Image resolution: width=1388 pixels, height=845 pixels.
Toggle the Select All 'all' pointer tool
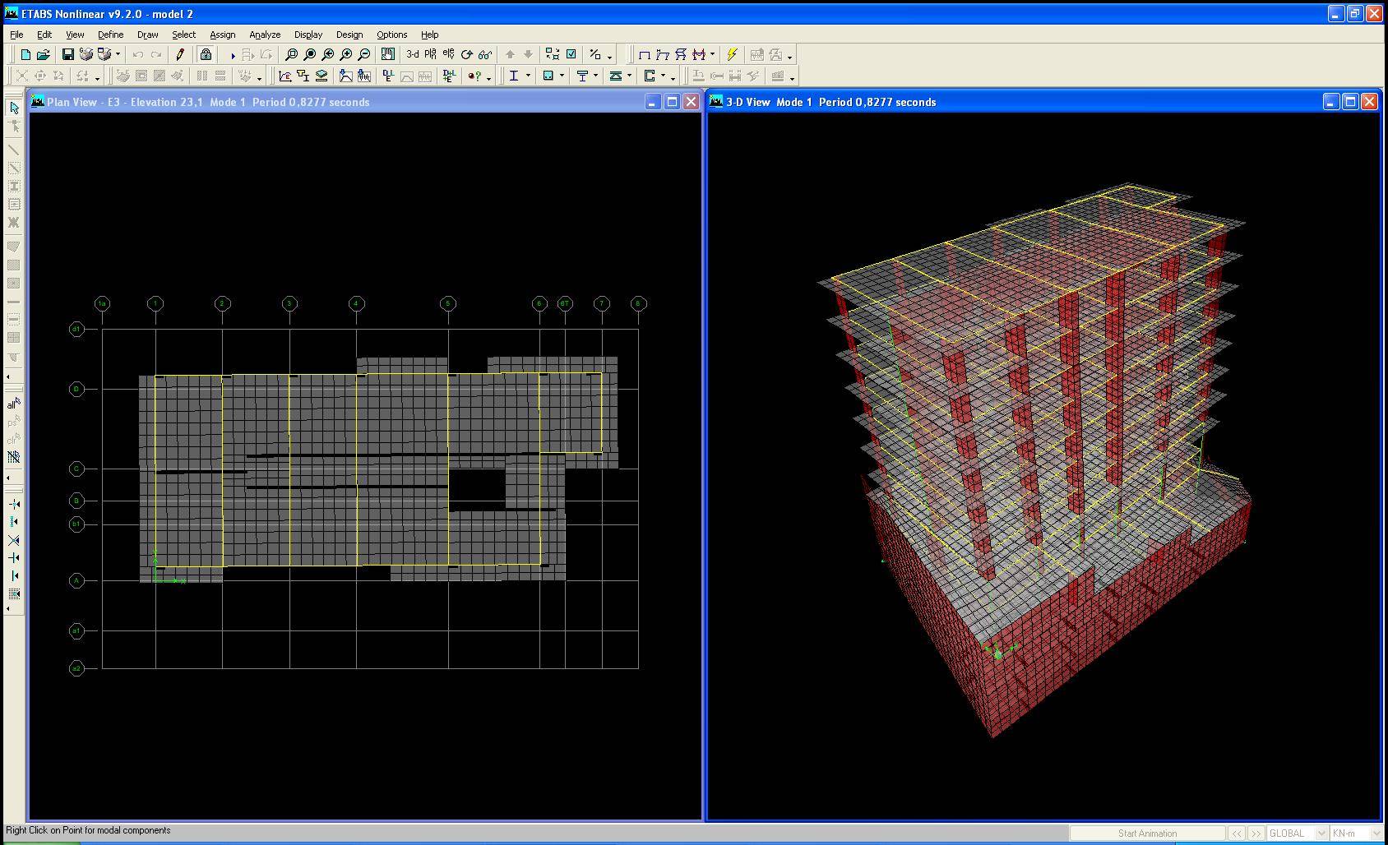(x=13, y=404)
